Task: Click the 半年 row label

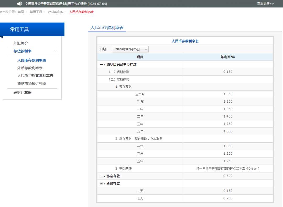Action: [140, 102]
